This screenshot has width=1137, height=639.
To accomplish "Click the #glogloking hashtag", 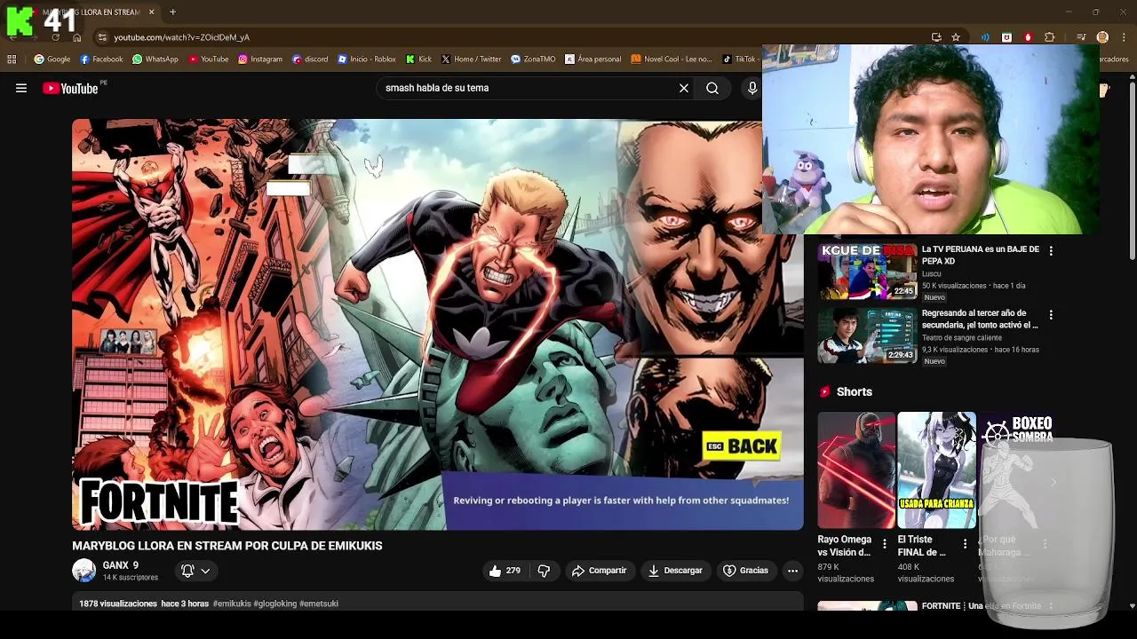I will [275, 603].
